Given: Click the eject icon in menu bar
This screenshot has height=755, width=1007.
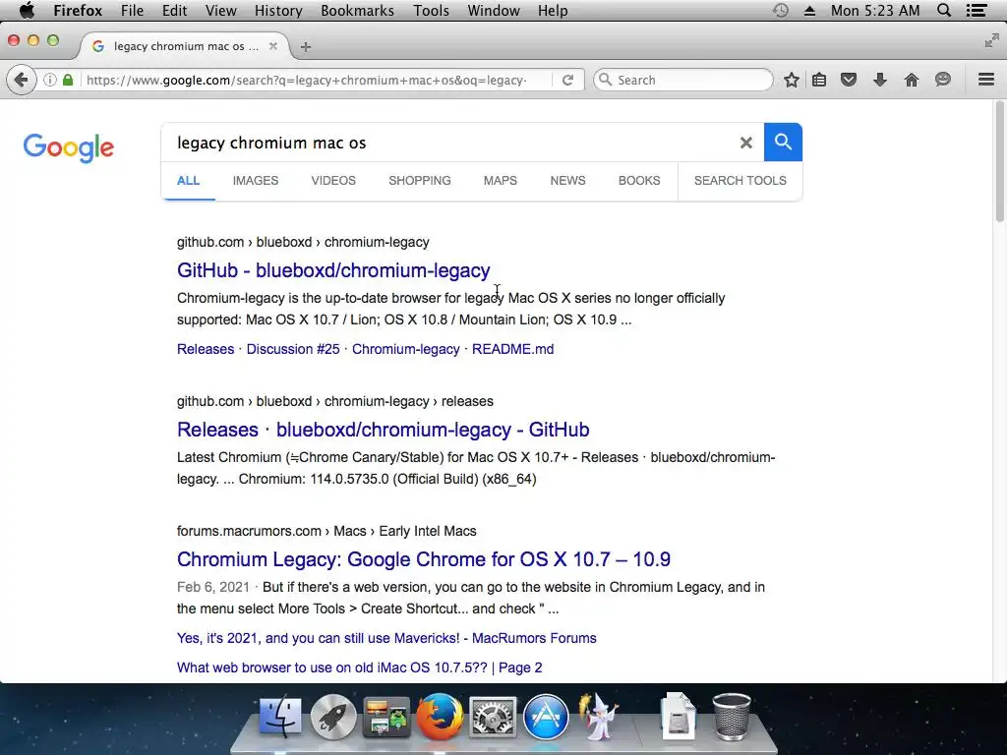Looking at the screenshot, I should (810, 11).
